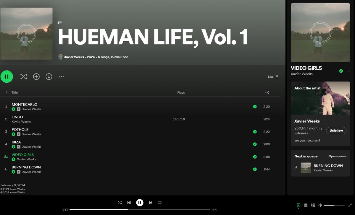Open the large Now Playing cover art
Viewport: 355px width, 215px height.
[x=320, y=33]
